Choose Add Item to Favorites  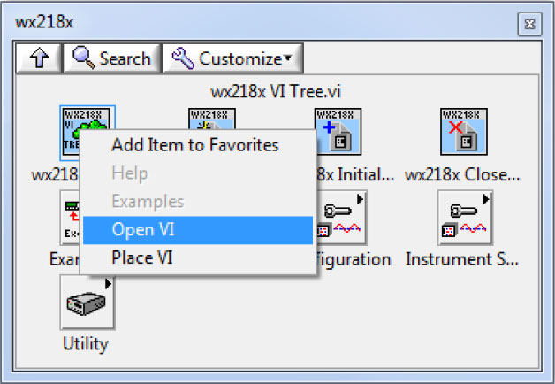pos(194,145)
